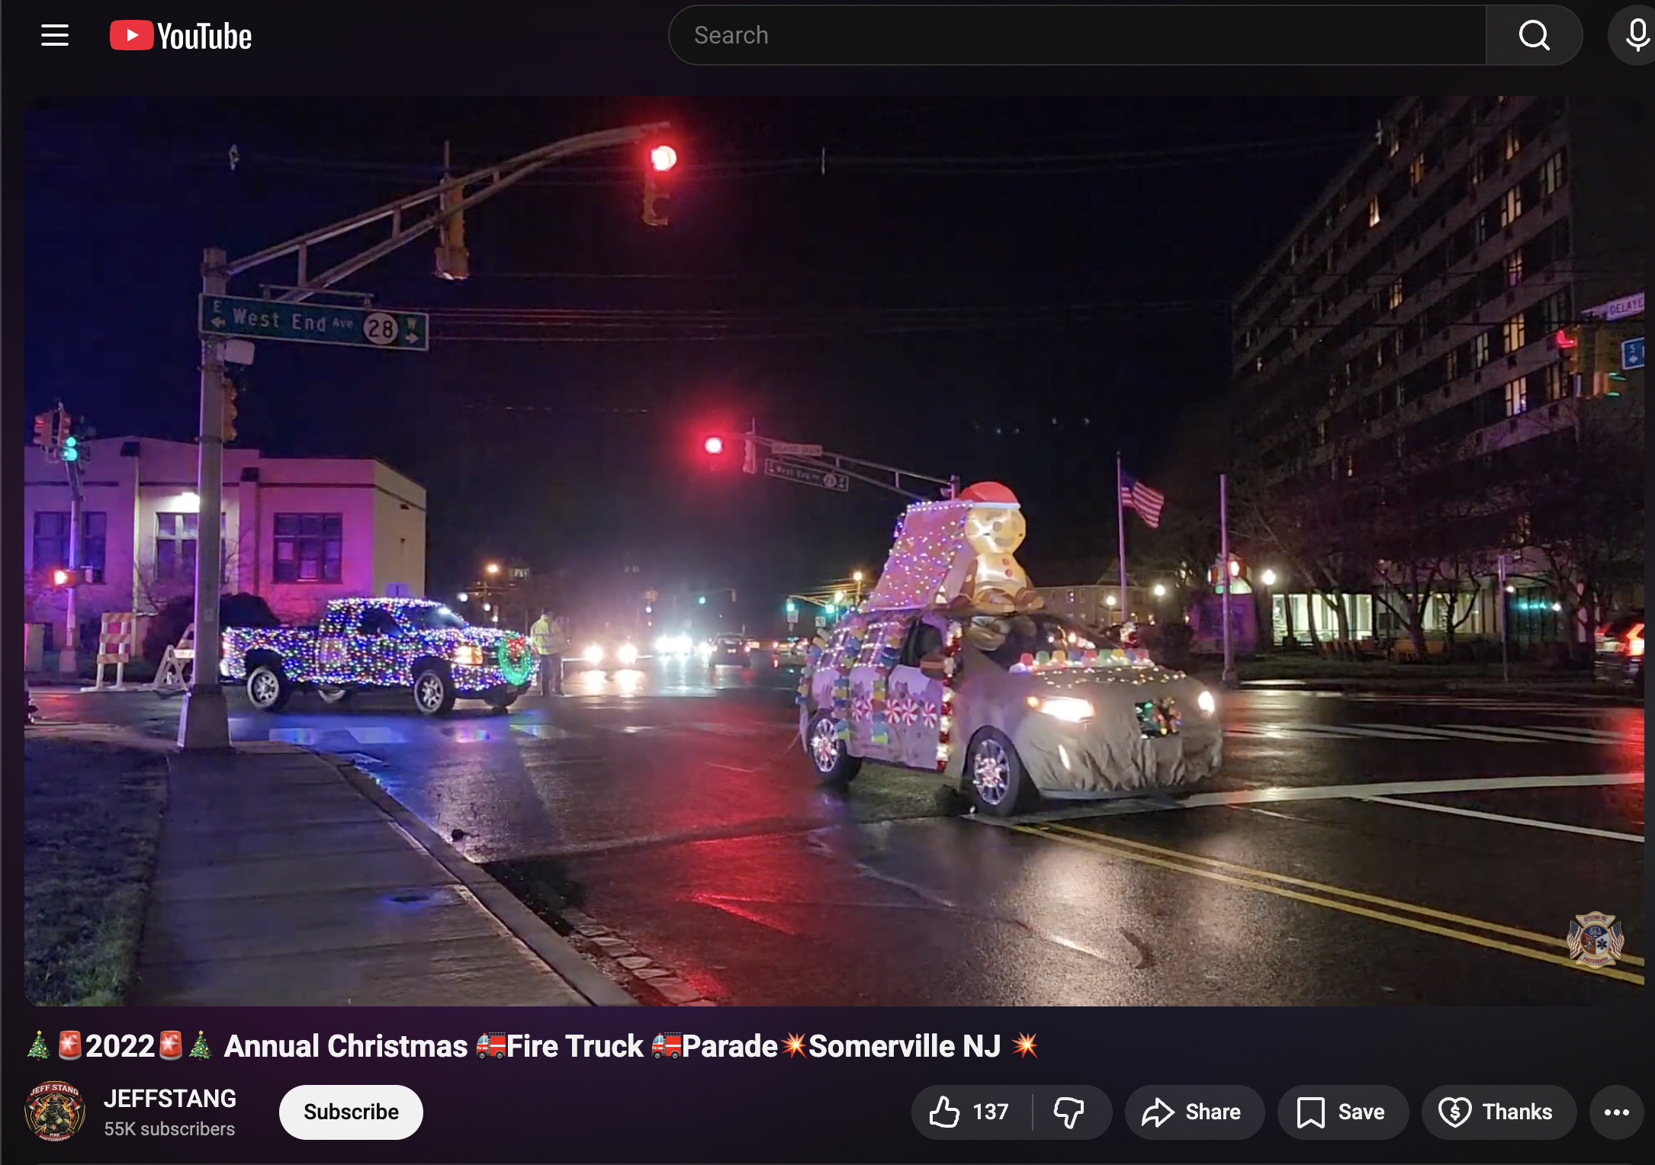The height and width of the screenshot is (1165, 1655).
Task: Save the video using the bookmark icon
Action: coord(1342,1112)
